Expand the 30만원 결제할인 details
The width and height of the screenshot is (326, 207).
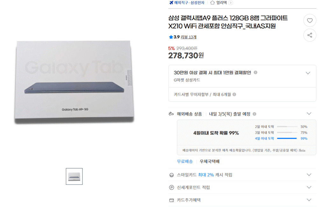(x=308, y=73)
